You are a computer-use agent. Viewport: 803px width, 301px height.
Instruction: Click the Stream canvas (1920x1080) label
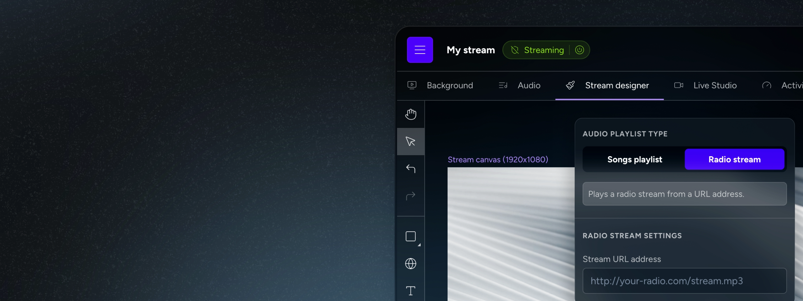[x=498, y=160]
